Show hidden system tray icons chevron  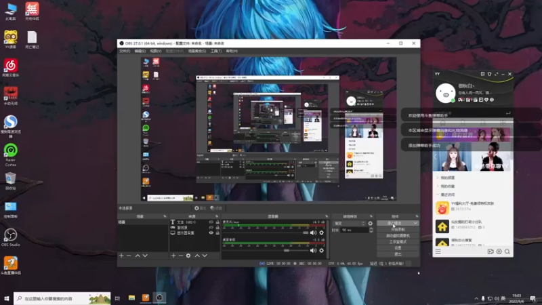click(x=476, y=298)
